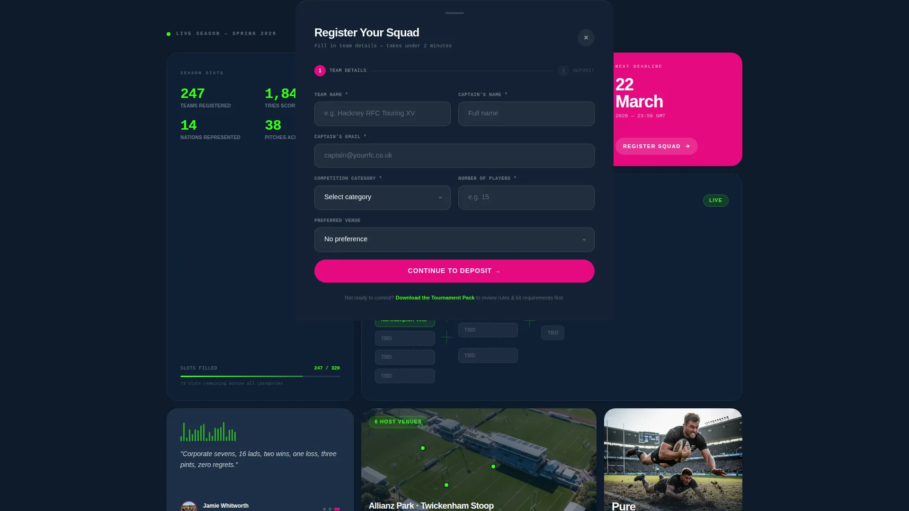Screen dimensions: 909x511
Task: Click the 6 Host Venues badge
Action: pos(398,422)
